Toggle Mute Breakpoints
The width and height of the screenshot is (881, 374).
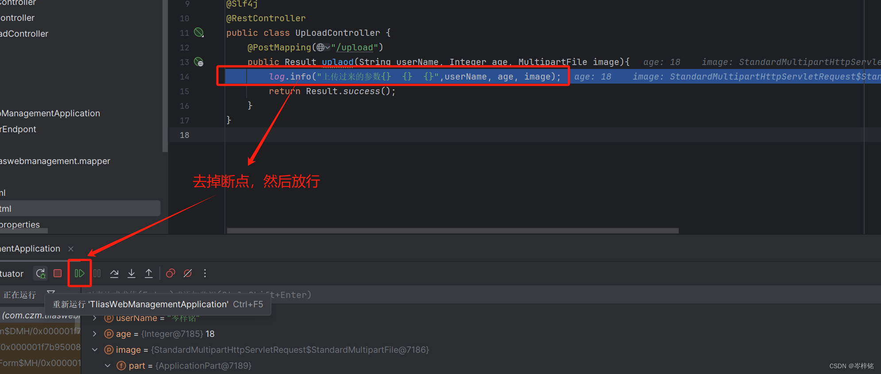tap(188, 273)
